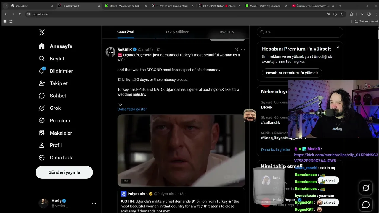Switch to Takip ediliyor tab

pyautogui.click(x=177, y=32)
